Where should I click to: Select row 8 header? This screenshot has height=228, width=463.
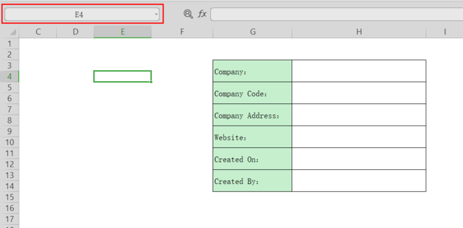(10, 121)
